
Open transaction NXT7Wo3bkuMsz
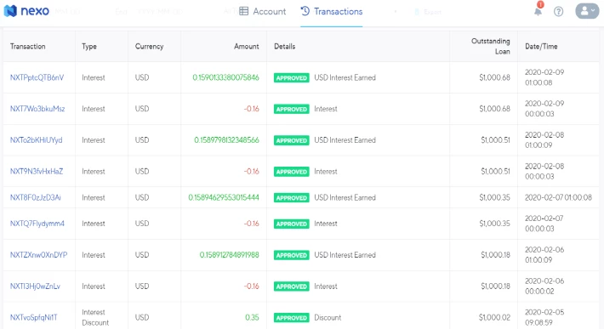pyautogui.click(x=37, y=109)
